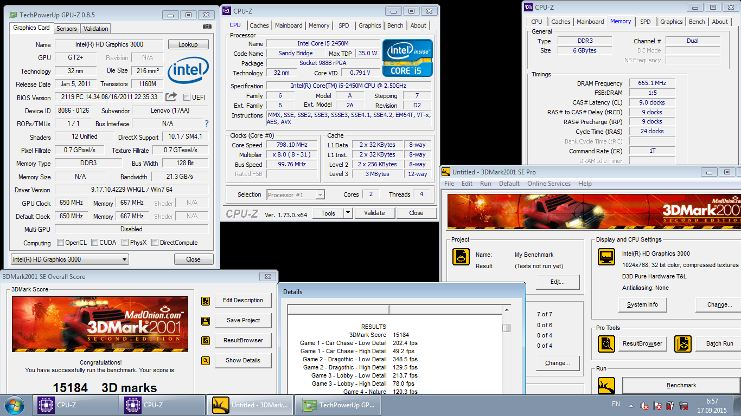Switch to the first CPU-Z taskbar item
Screen dimensions: 741x416
tap(76, 405)
